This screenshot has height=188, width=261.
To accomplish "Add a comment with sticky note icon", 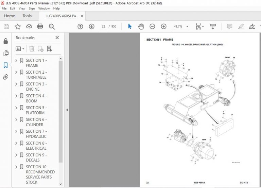I will (229, 26).
